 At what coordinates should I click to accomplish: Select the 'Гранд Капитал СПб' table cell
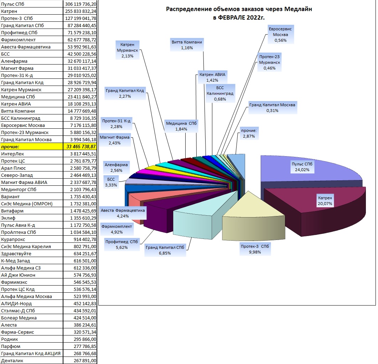pyautogui.click(x=31, y=25)
